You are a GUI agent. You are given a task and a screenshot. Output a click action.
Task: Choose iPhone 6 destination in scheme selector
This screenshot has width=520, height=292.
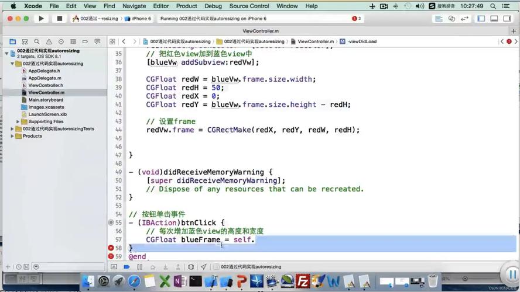(138, 19)
